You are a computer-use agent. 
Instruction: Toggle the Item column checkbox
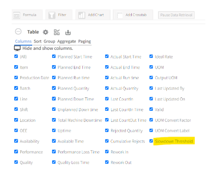(16, 67)
